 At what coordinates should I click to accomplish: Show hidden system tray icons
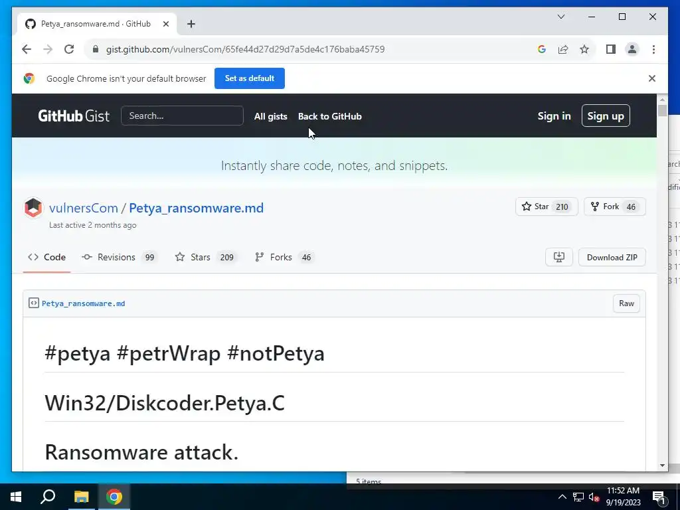click(x=562, y=497)
